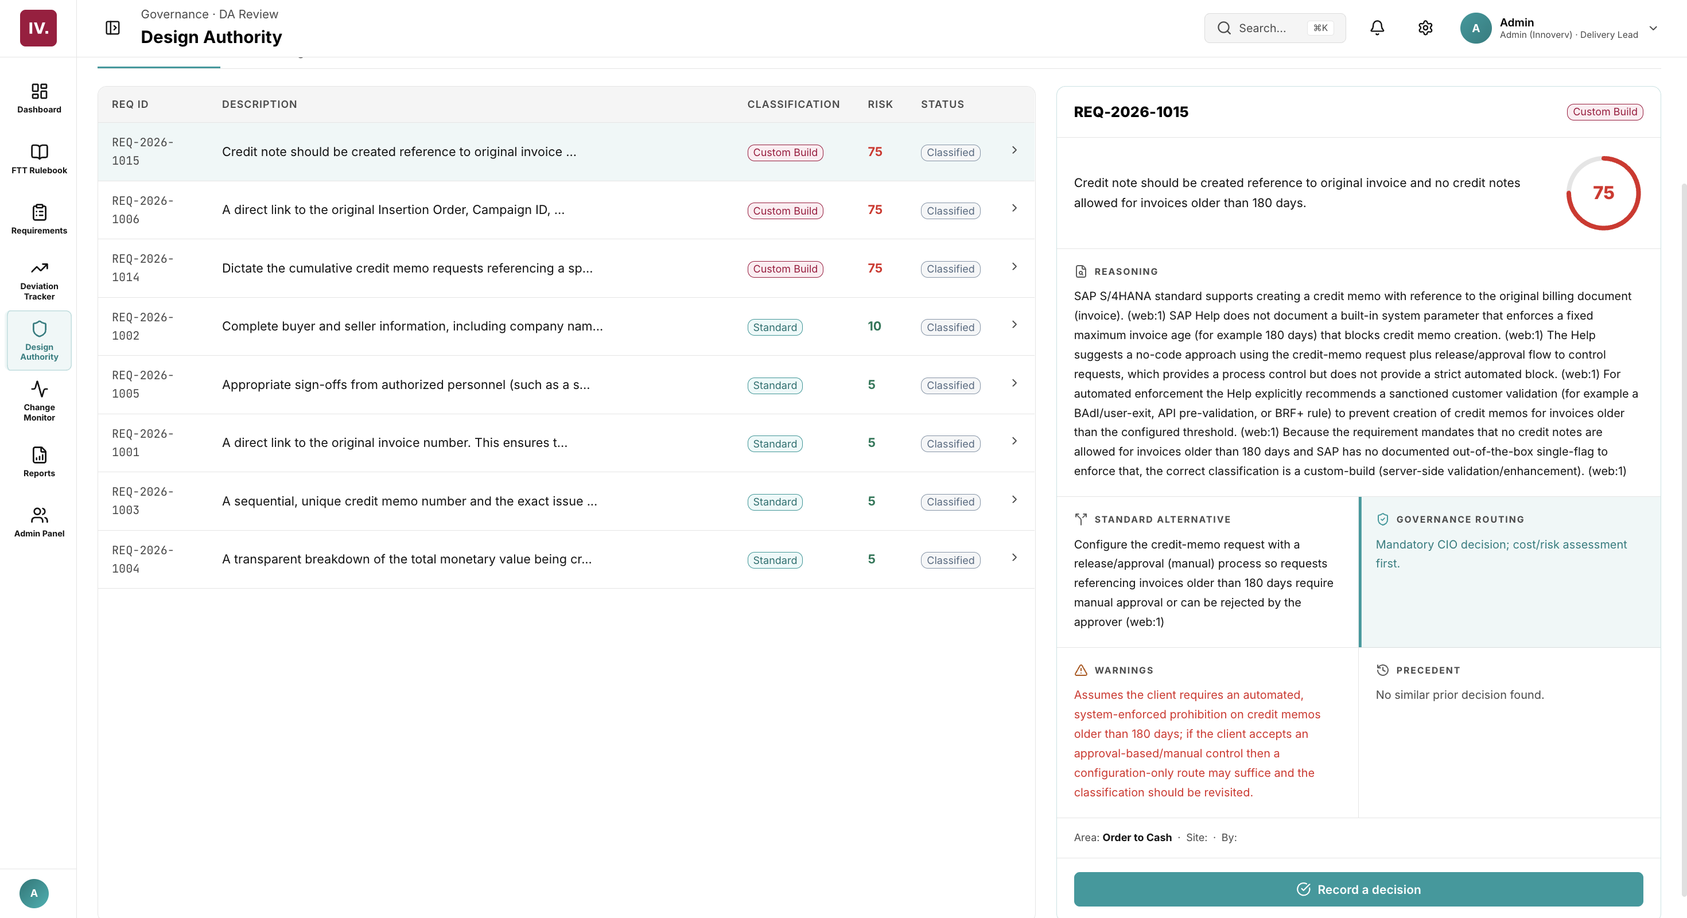Expand row REQ-2026-1014 chevron
Image resolution: width=1687 pixels, height=918 pixels.
point(1014,266)
